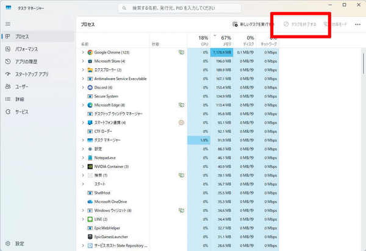Go to スタートアップ アプリ page

[38, 74]
